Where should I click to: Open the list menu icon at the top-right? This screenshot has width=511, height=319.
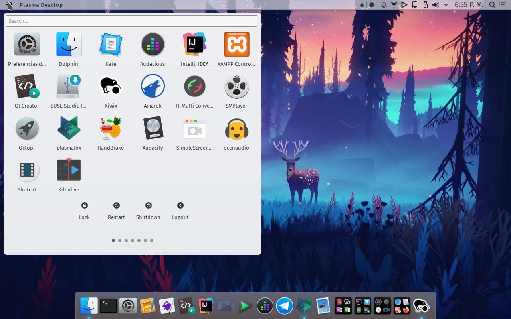(503, 5)
